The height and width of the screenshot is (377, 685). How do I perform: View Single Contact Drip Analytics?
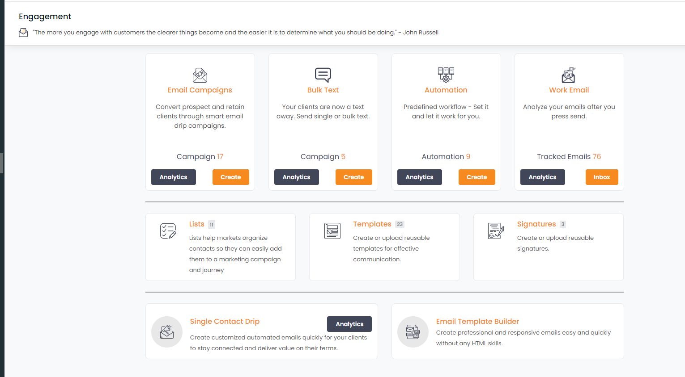point(349,324)
